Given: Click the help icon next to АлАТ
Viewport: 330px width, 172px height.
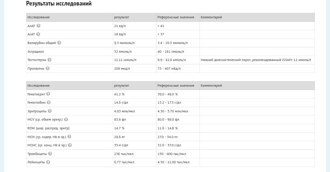Looking at the screenshot, I should (x=38, y=26).
